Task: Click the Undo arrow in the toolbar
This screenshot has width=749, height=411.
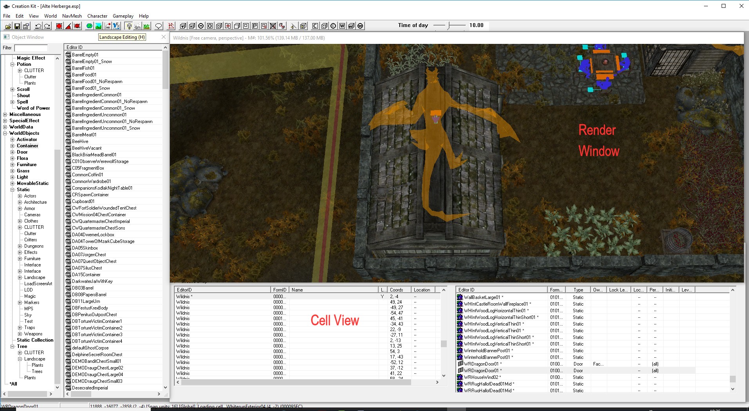Action: click(x=38, y=26)
